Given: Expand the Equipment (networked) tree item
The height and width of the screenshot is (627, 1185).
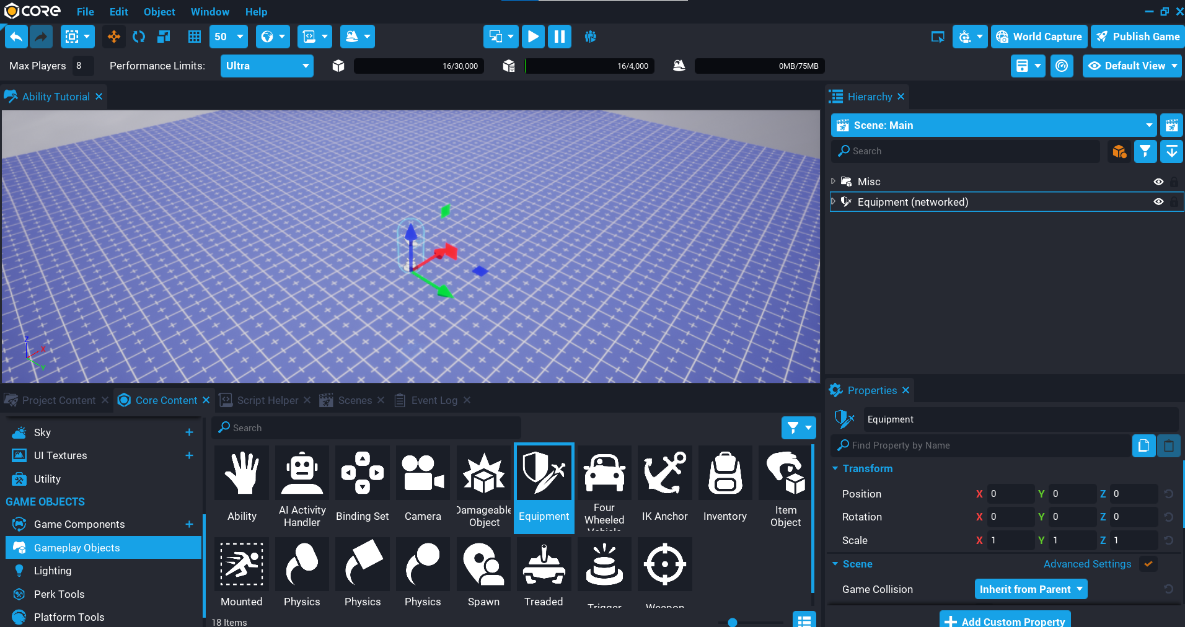Looking at the screenshot, I should tap(834, 201).
